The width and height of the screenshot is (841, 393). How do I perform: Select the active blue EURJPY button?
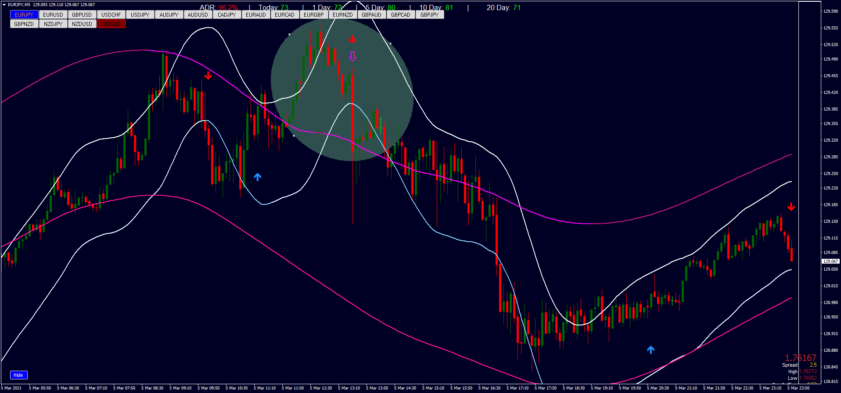(24, 15)
